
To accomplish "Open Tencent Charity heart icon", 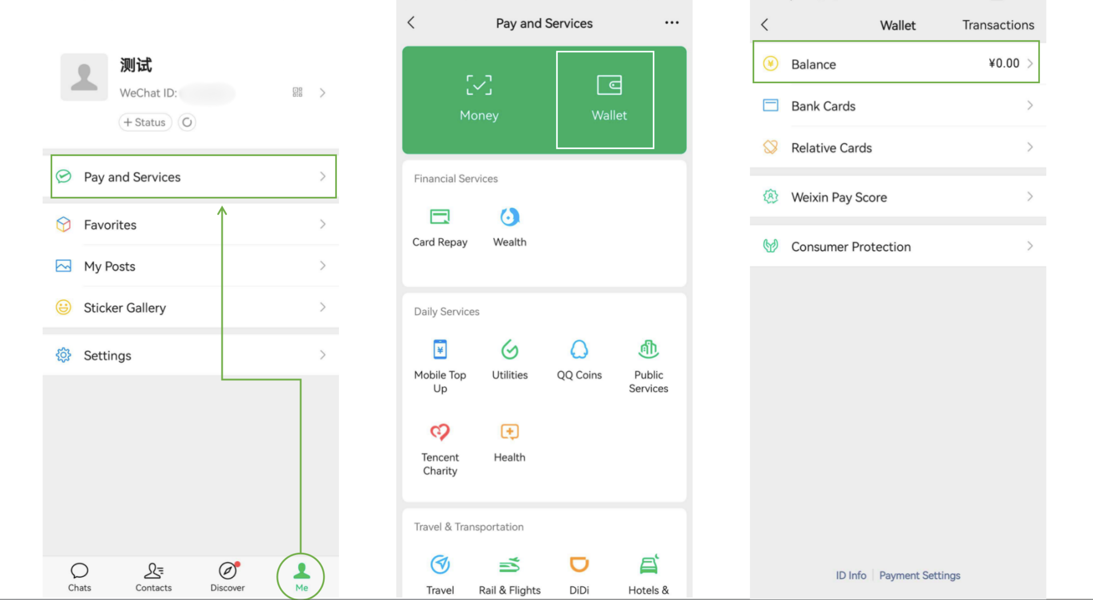I will (x=440, y=432).
